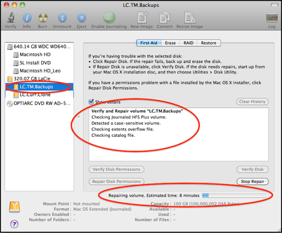
Task: Click the "Checking Journaled HFS Plus volume." line
Action: coord(129,117)
